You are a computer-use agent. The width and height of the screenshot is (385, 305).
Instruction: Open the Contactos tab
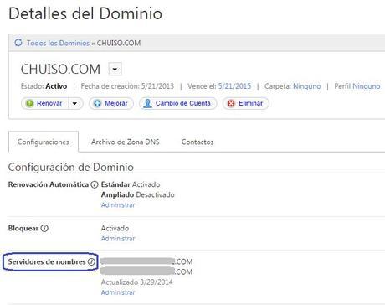pos(198,142)
